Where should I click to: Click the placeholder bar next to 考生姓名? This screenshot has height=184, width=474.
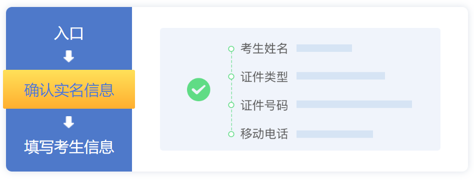click(x=324, y=48)
